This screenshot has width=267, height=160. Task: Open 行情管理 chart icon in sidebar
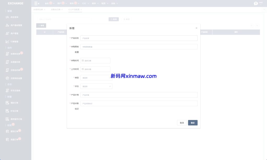click(8, 42)
